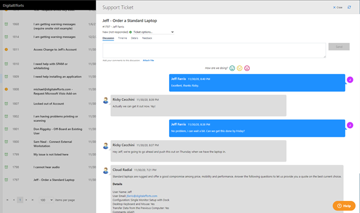Click the Send button
360x213 pixels.
[x=339, y=47]
